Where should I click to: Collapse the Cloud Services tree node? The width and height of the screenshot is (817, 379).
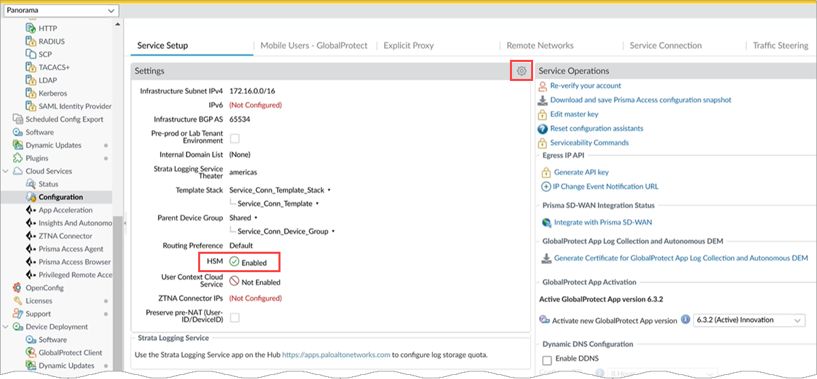(7, 171)
